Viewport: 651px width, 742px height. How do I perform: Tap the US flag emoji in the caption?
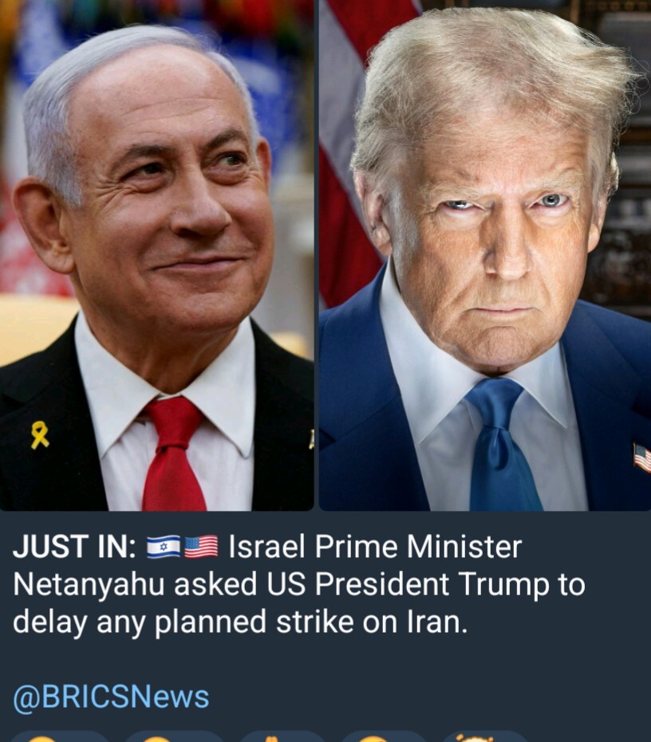click(201, 547)
